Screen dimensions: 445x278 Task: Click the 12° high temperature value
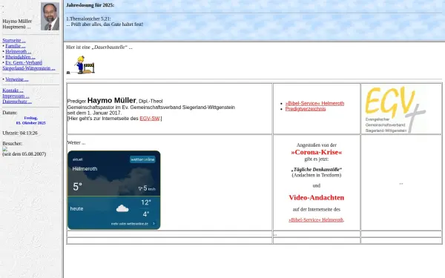[146, 202]
